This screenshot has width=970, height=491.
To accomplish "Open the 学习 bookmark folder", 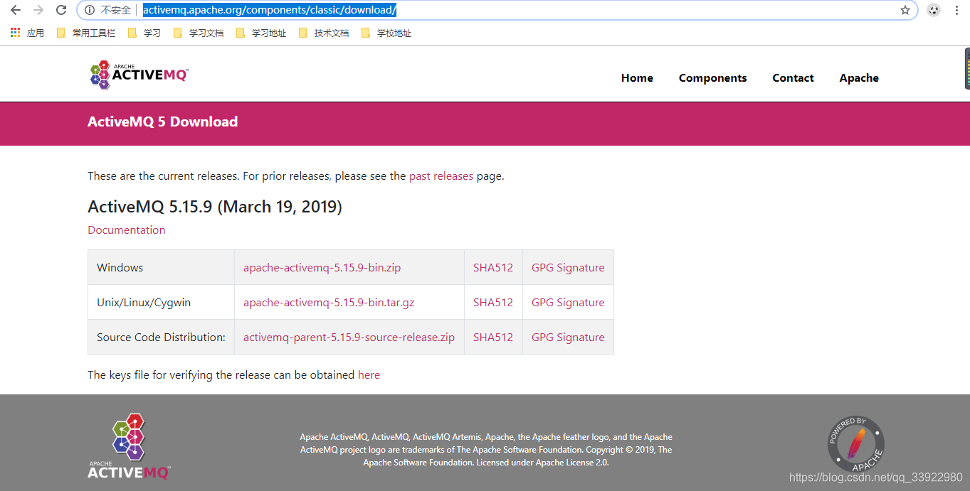I will tap(144, 33).
